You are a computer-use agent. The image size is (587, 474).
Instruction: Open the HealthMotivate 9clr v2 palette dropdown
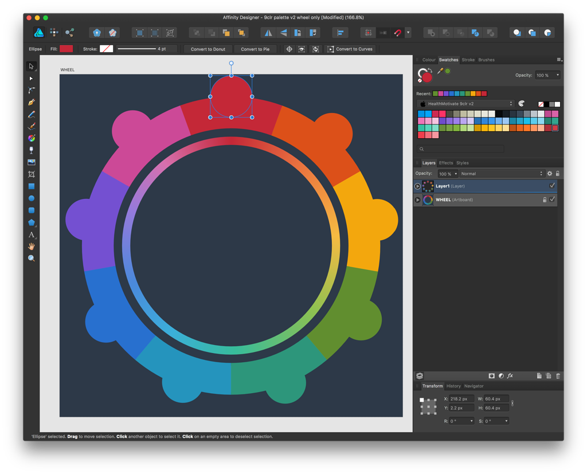[x=465, y=104]
